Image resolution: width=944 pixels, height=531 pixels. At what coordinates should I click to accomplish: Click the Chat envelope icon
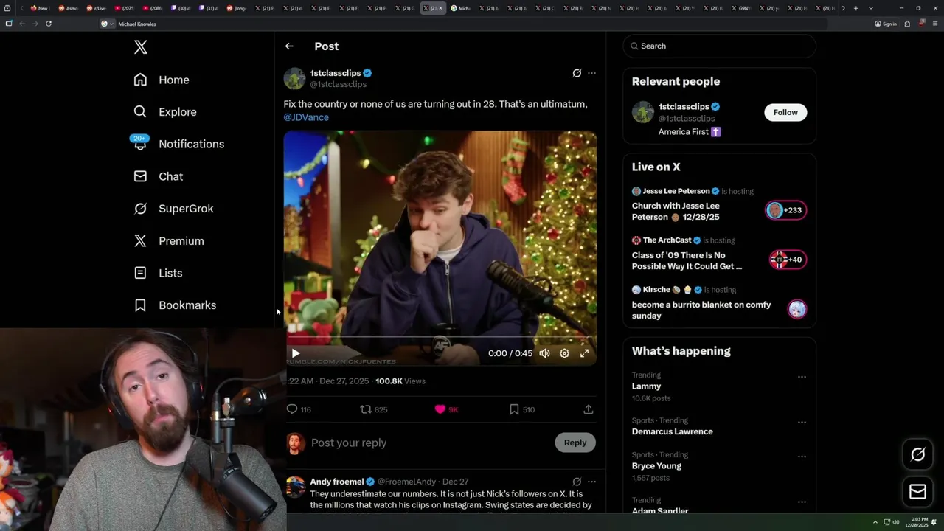140,176
